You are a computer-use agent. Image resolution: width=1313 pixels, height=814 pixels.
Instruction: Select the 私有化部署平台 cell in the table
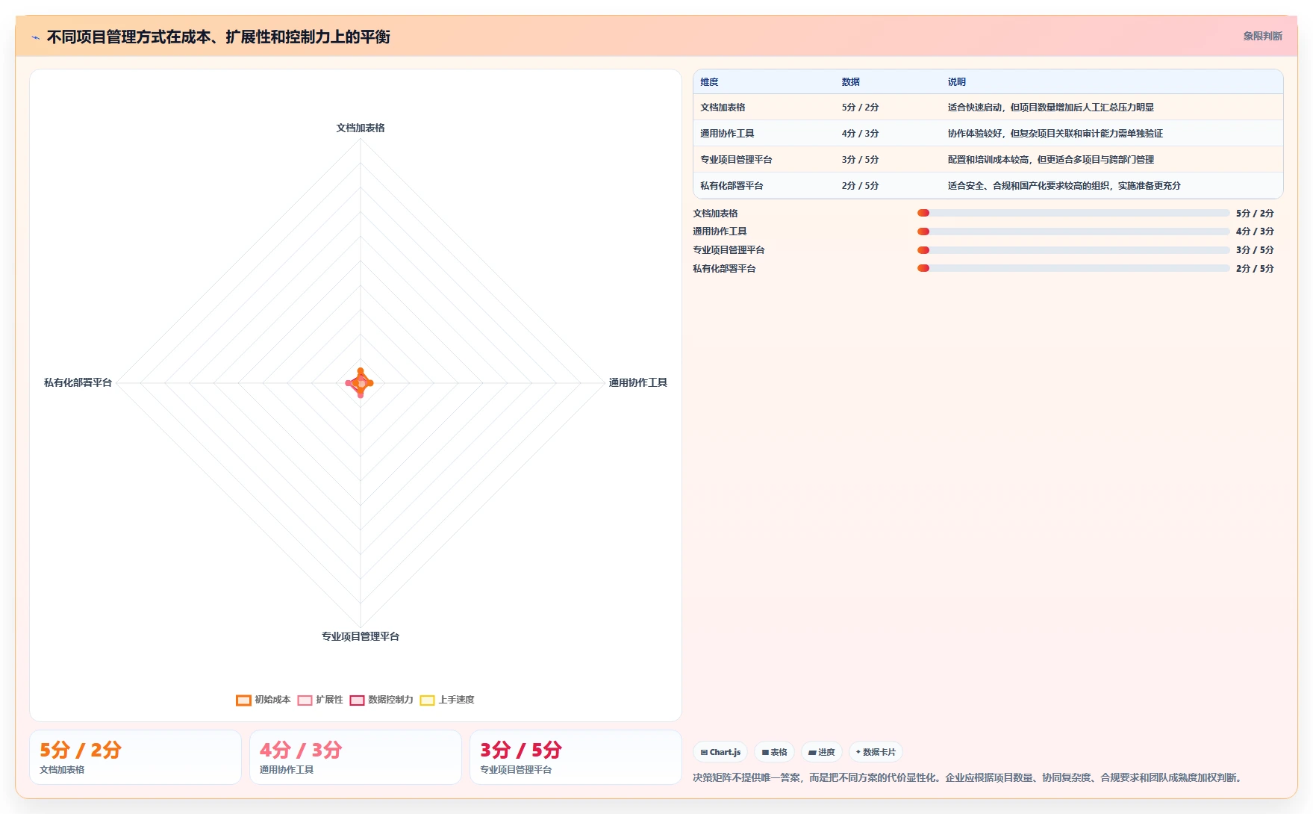[x=732, y=186]
